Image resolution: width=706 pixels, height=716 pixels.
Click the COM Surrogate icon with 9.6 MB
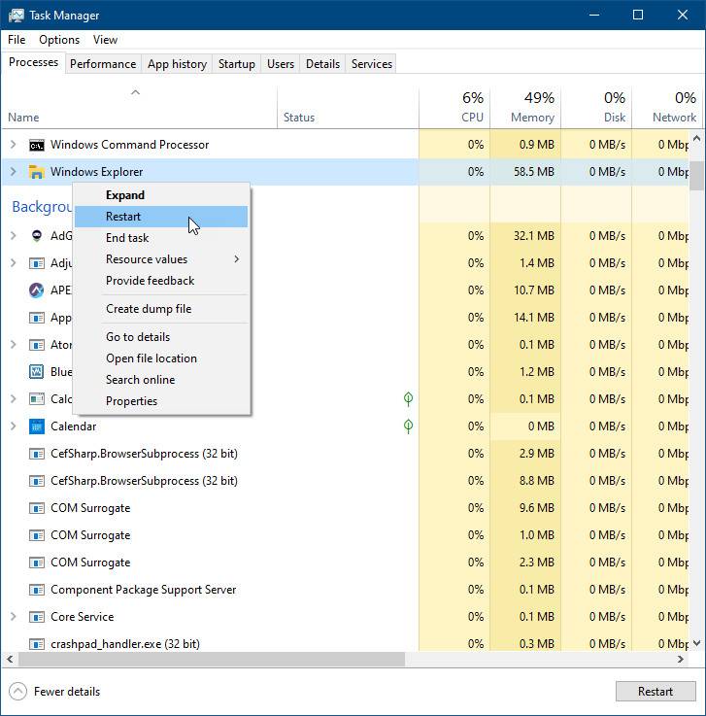click(37, 508)
